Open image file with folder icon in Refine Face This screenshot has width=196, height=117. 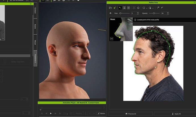point(110,8)
